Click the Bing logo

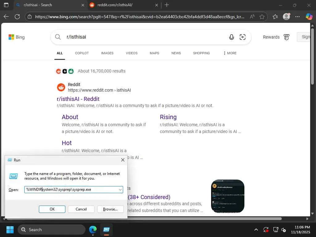coord(17,37)
